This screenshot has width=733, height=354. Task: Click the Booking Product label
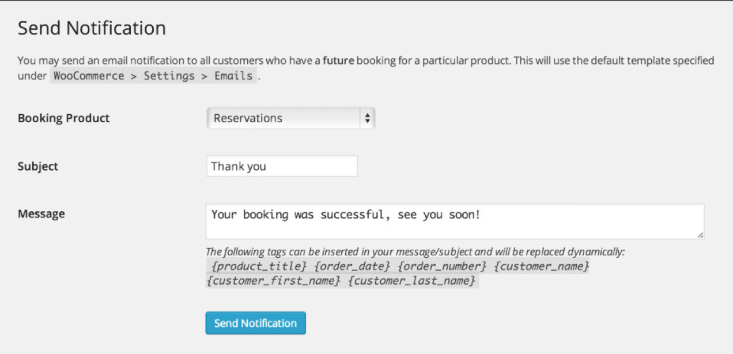point(63,118)
